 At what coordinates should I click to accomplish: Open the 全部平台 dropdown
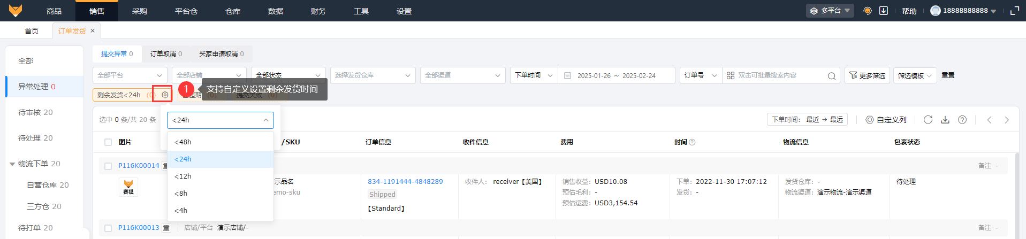pyautogui.click(x=130, y=75)
